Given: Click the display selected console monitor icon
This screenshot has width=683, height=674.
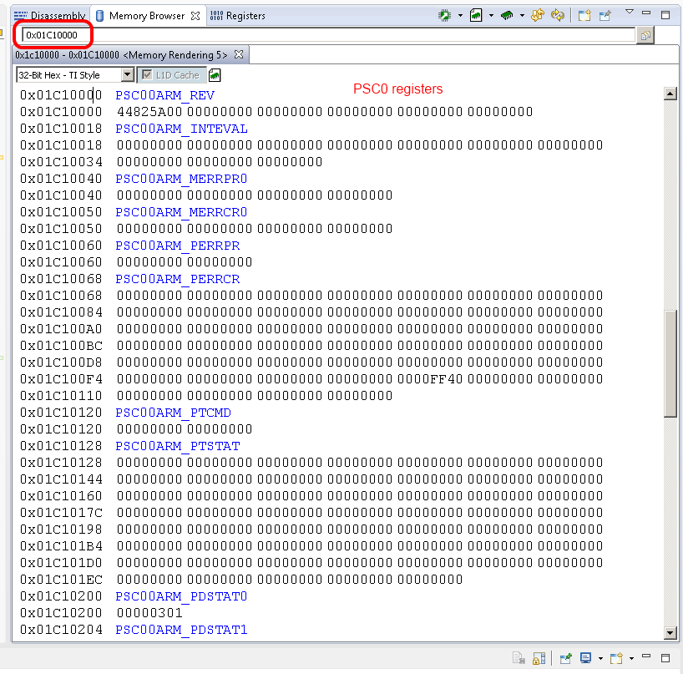Looking at the screenshot, I should 585,658.
